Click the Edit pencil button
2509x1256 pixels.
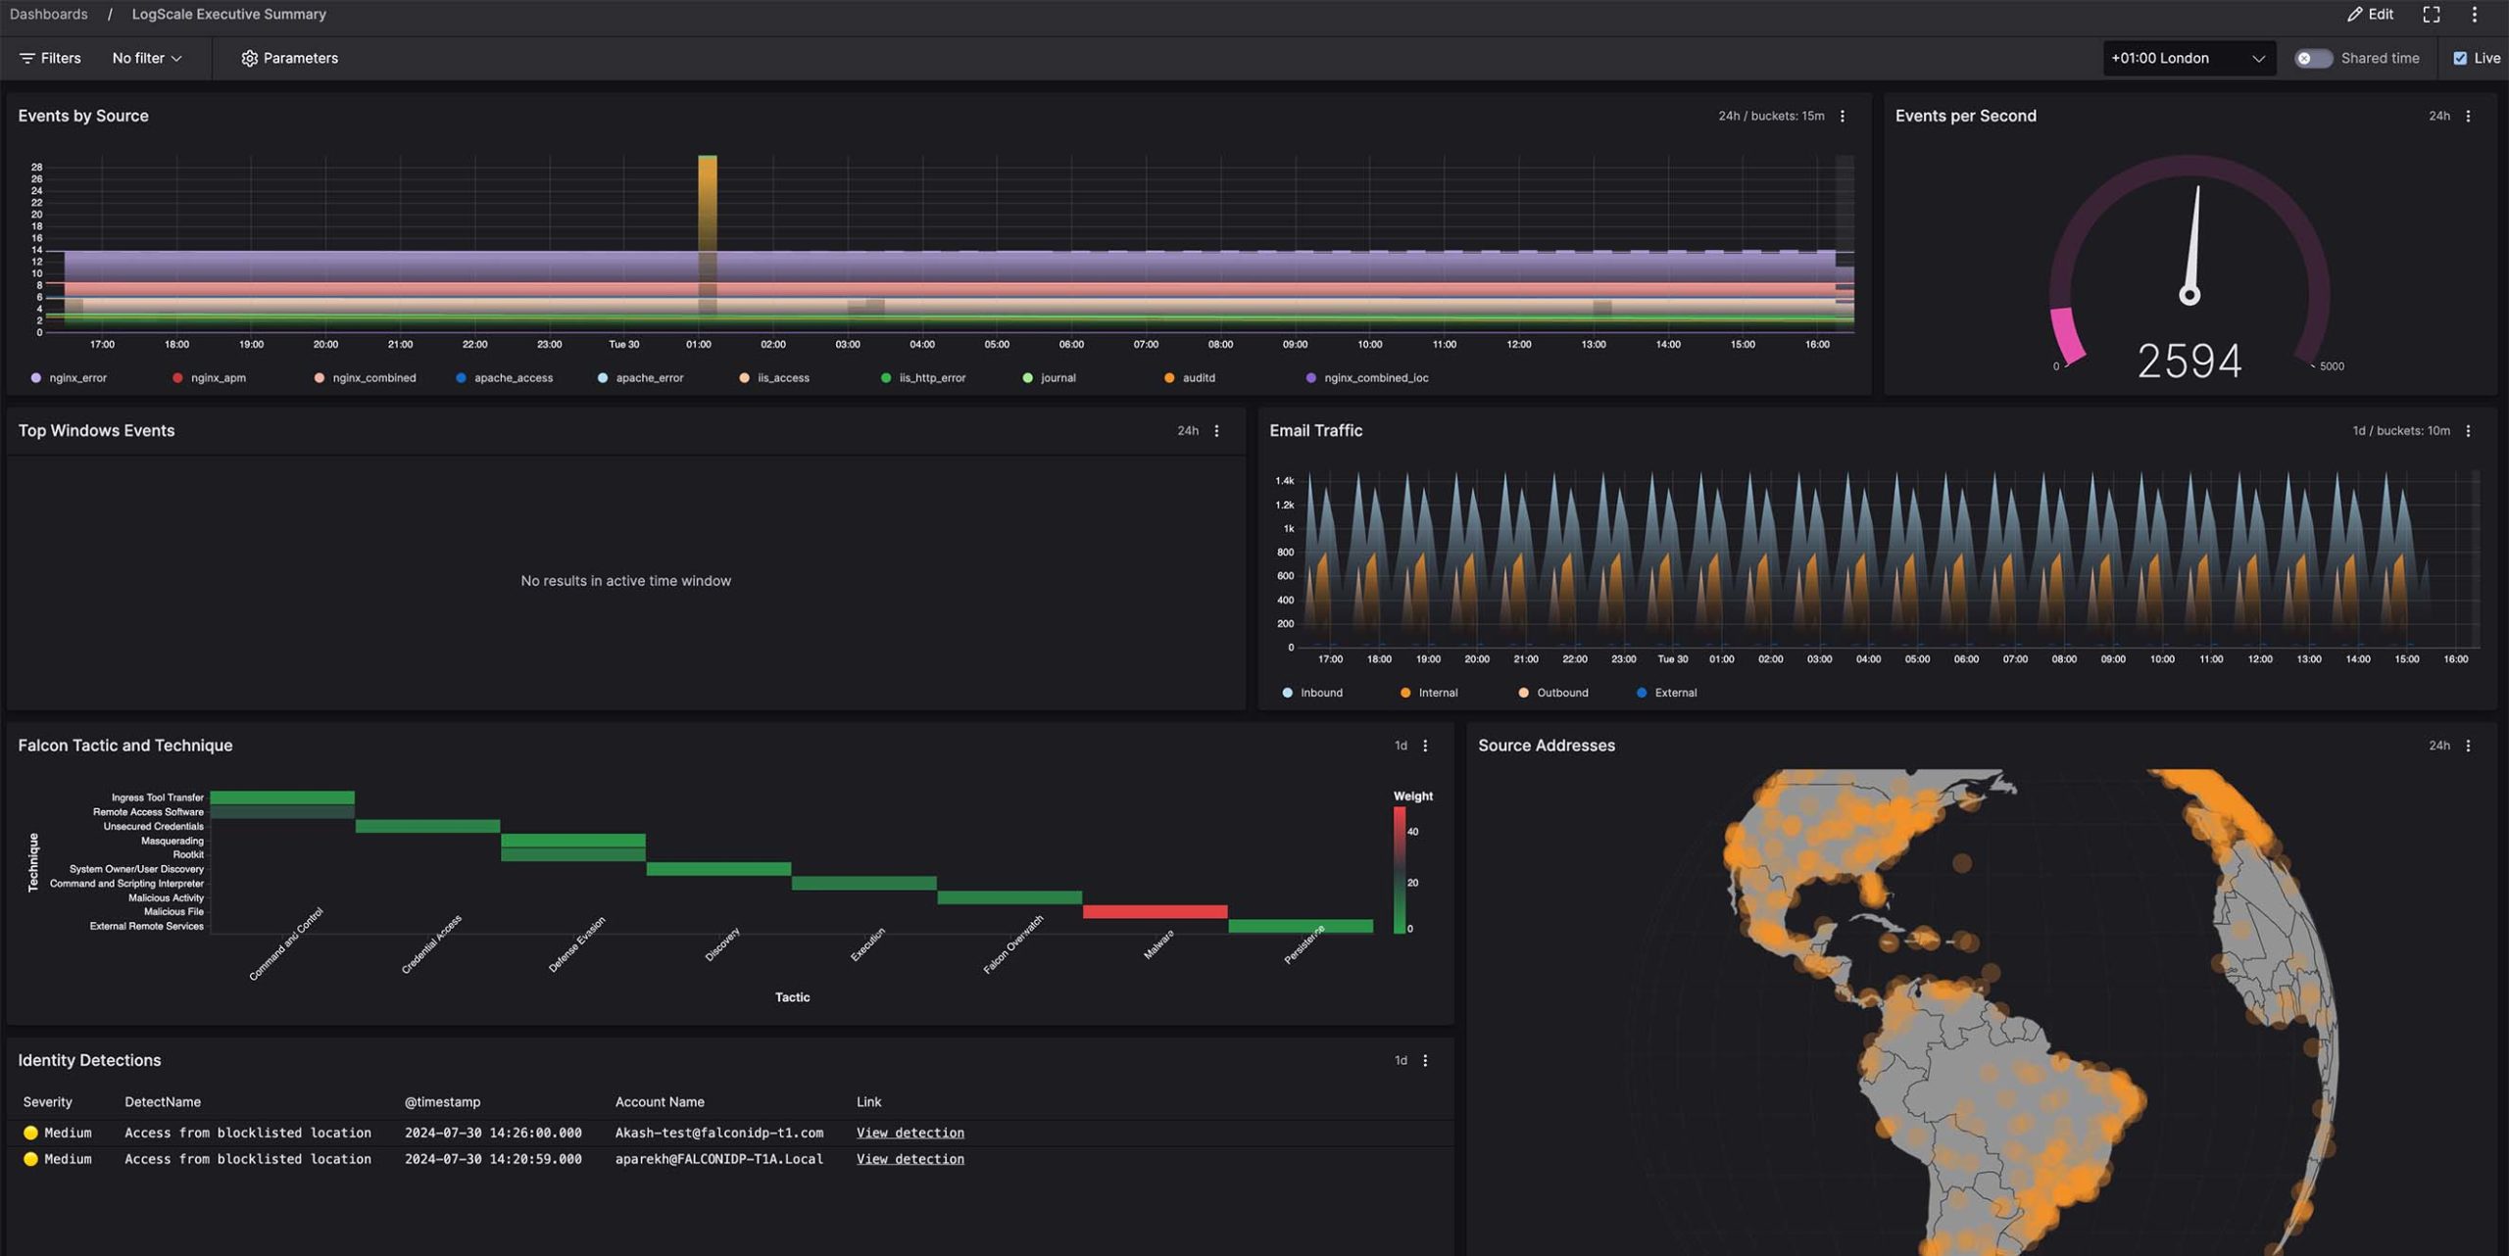pos(2370,15)
